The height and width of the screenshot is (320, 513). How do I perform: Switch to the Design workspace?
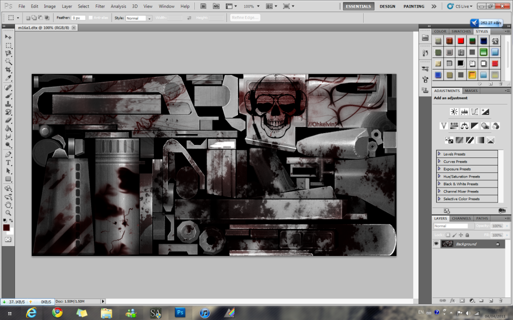(x=387, y=6)
